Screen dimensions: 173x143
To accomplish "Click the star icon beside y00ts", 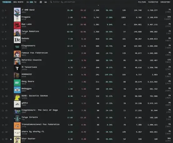I will click(3, 104).
